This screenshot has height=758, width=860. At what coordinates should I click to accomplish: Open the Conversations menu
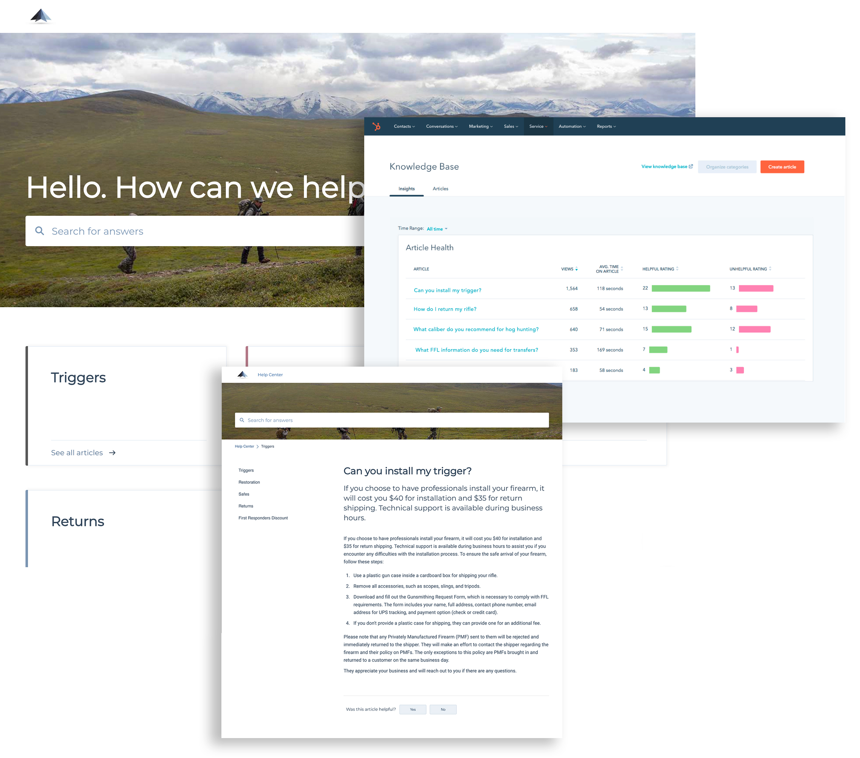tap(441, 127)
